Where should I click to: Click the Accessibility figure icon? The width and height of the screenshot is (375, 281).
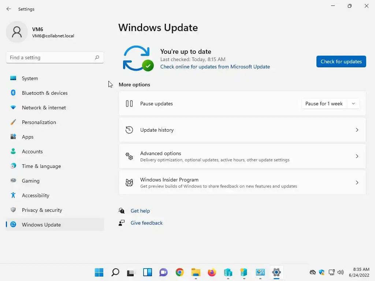(13, 195)
